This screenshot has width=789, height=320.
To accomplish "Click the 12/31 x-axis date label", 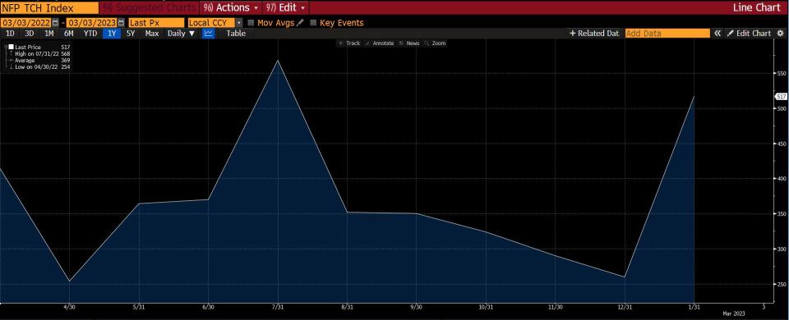I will pos(625,307).
